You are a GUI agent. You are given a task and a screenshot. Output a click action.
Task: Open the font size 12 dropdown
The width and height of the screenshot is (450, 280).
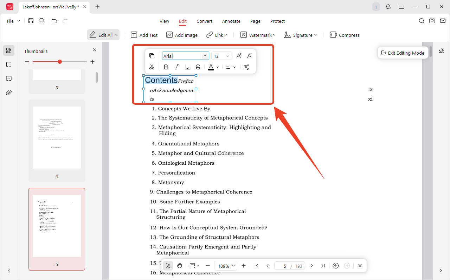(222, 56)
